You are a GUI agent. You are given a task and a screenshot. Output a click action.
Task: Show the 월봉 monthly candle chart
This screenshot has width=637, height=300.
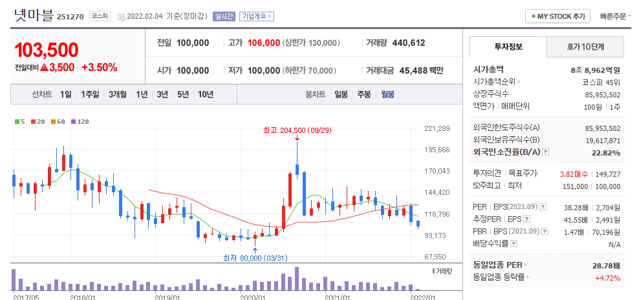pos(387,94)
